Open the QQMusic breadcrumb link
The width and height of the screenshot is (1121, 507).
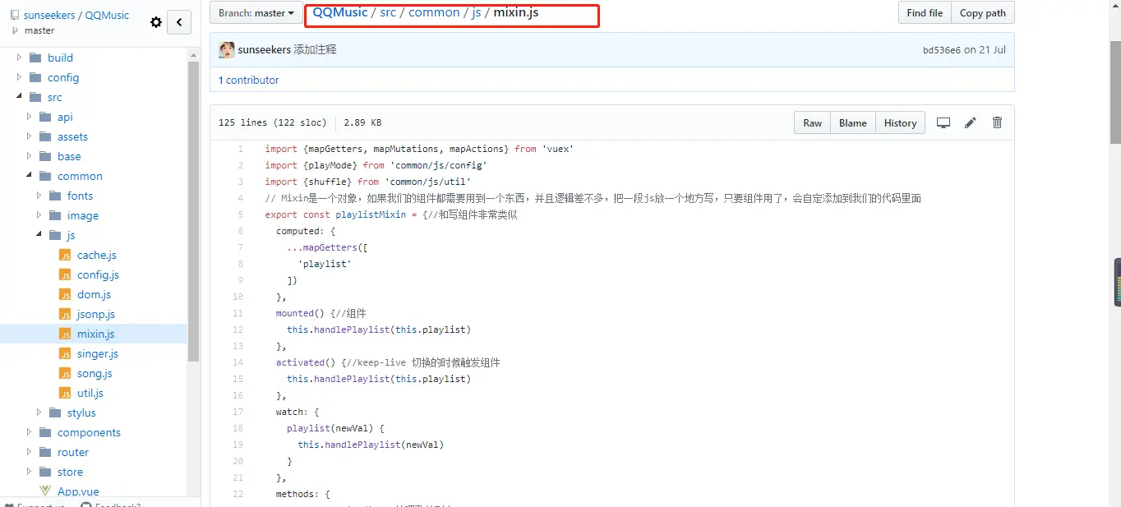coord(340,12)
